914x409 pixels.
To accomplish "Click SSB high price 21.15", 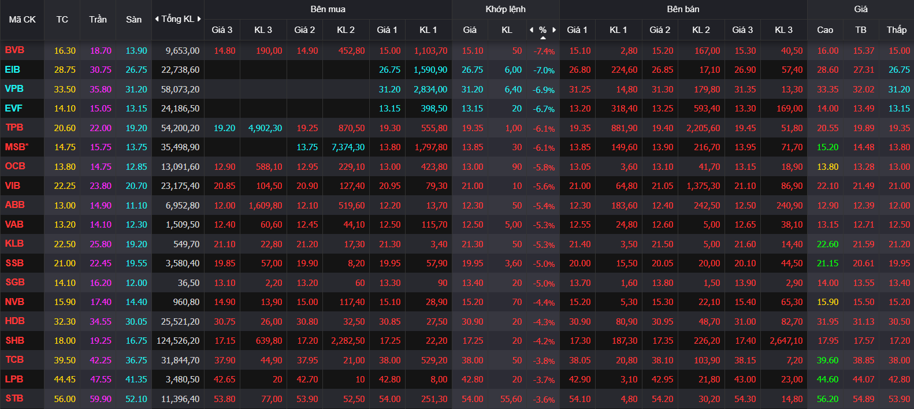I will click(827, 263).
